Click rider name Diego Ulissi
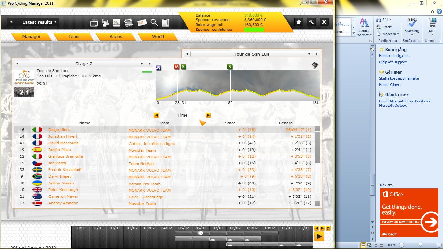 coord(59,130)
